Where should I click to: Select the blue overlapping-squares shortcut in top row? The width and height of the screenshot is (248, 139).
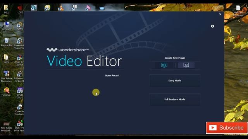(34, 8)
